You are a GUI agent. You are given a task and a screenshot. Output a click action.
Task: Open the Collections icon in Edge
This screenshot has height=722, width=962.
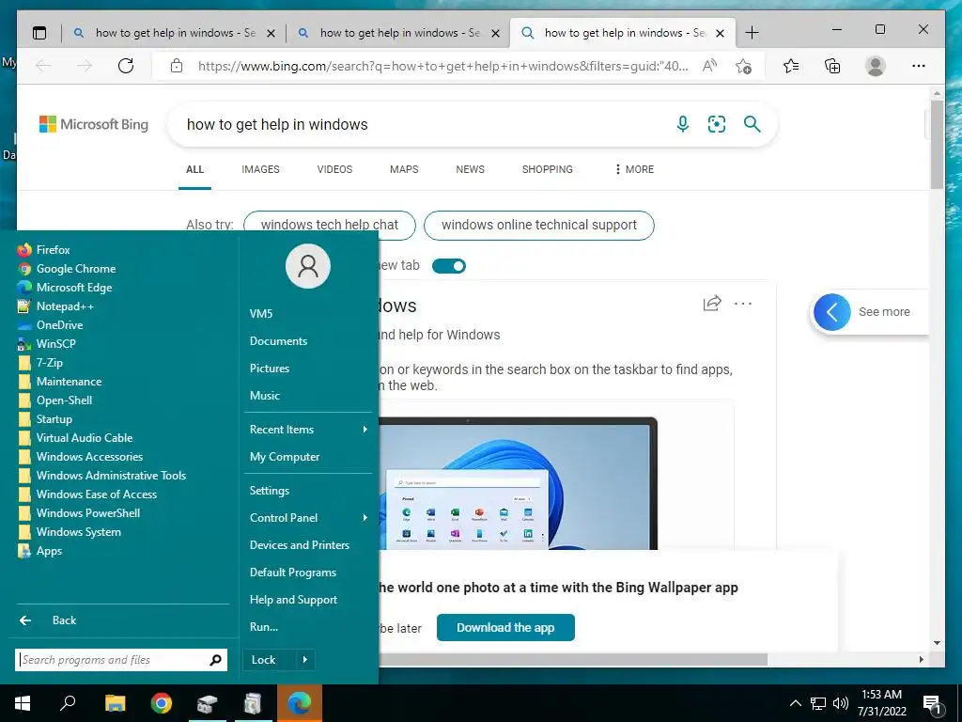pyautogui.click(x=832, y=66)
